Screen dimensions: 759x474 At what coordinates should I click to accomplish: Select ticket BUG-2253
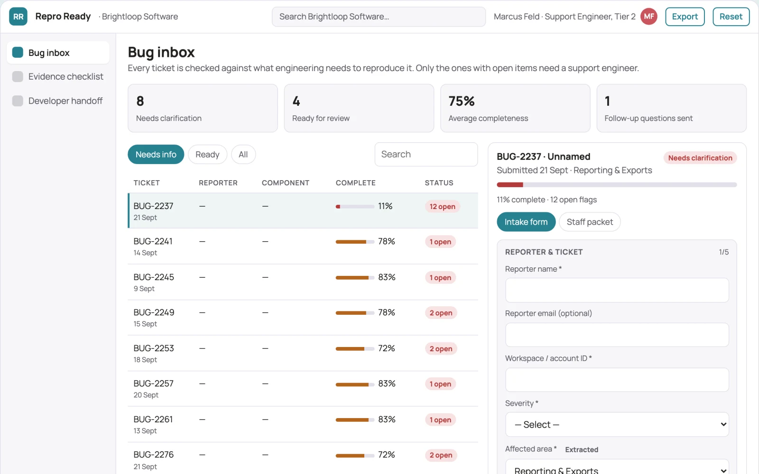303,353
